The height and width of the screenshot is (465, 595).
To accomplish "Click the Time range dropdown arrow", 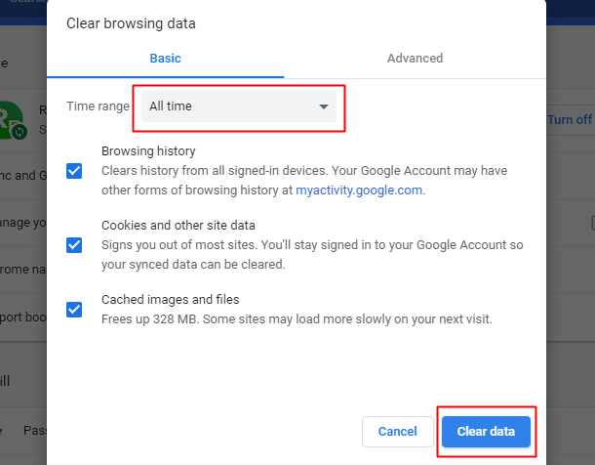I will 324,106.
